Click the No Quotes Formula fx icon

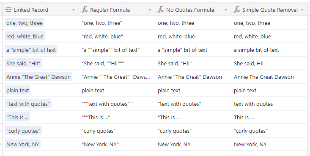[x=161, y=9]
